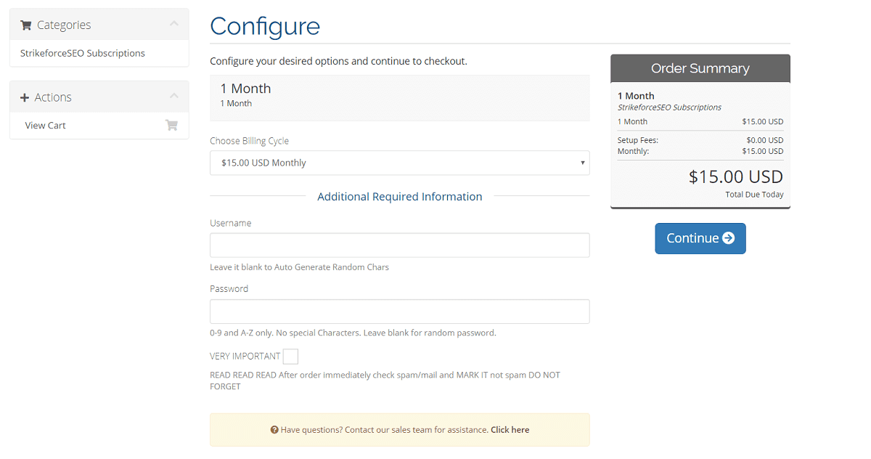Viewport: 871px width, 459px height.
Task: Click 'StrikeforceSEO Subscriptions' italic text in summary
Action: (669, 107)
